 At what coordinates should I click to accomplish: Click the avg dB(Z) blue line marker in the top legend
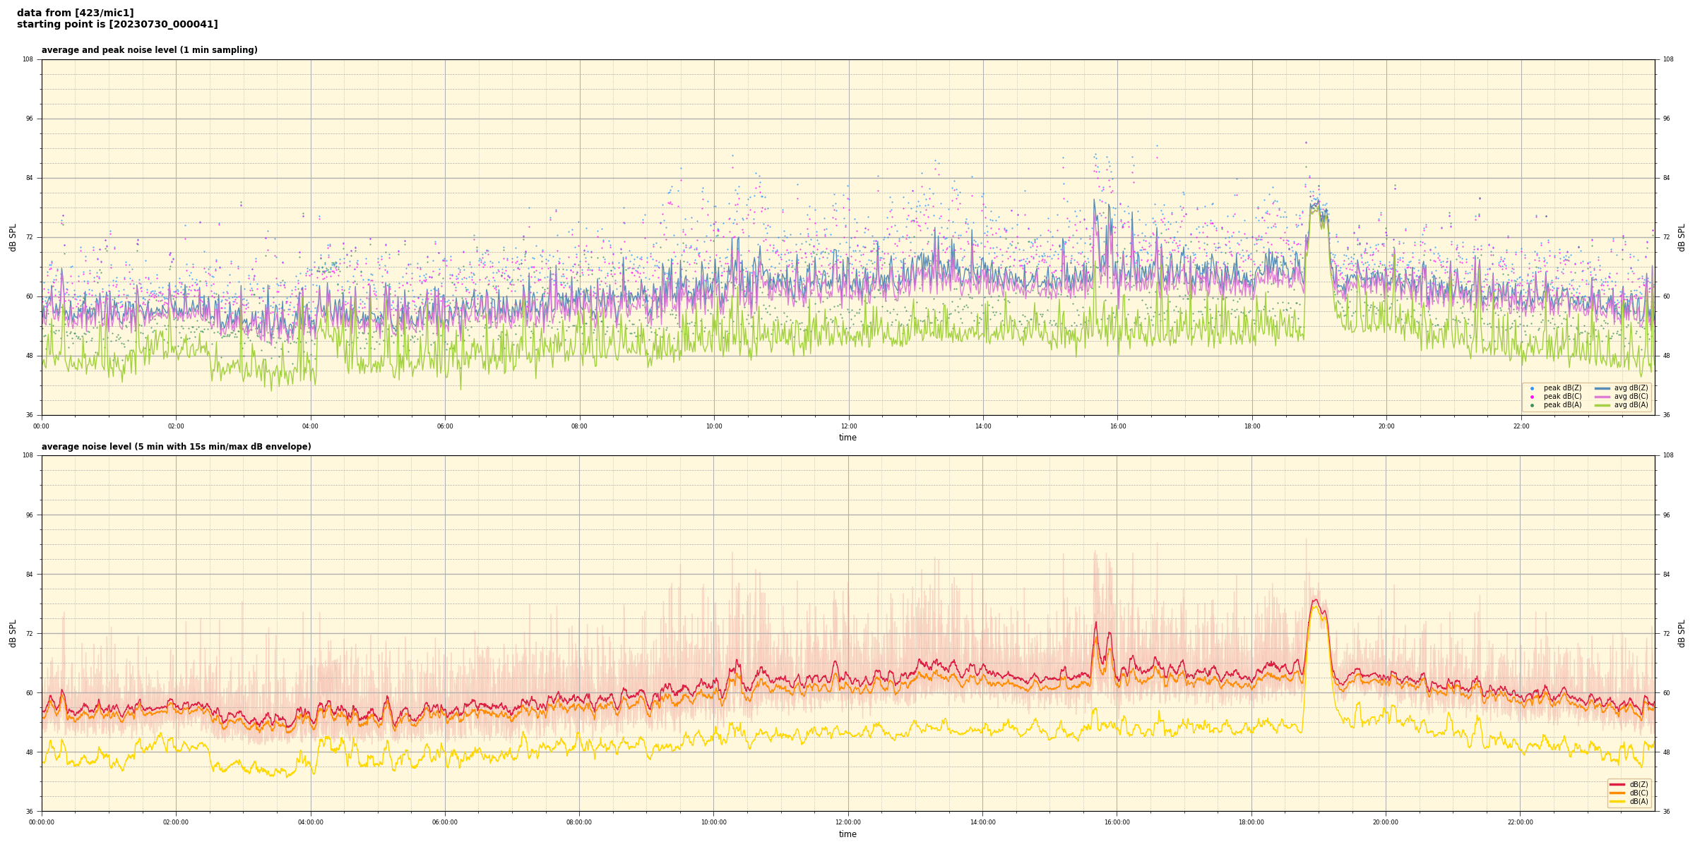coord(1602,388)
